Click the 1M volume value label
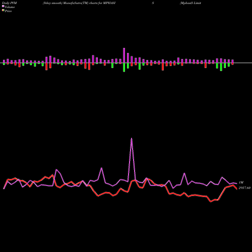Screen dimensions: 252x252 [241, 182]
